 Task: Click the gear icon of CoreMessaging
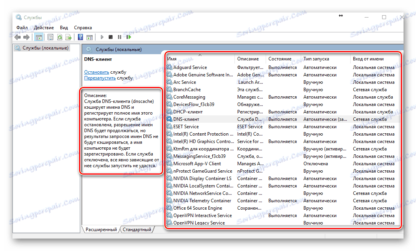click(169, 97)
